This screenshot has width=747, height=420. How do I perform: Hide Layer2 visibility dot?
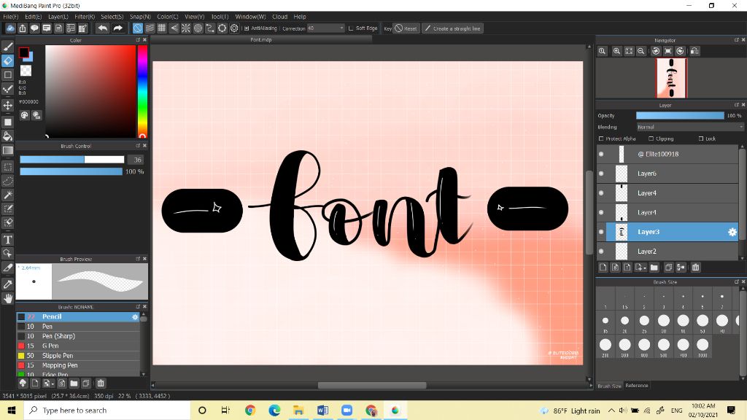[601, 252]
